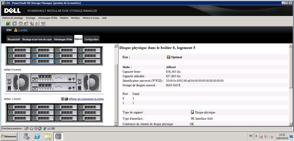Select upper controller module in Boîtier 0 verso
This screenshot has height=141, width=294.
[x=54, y=78]
